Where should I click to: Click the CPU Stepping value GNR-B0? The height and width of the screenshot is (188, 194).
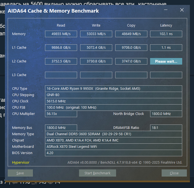114,95
